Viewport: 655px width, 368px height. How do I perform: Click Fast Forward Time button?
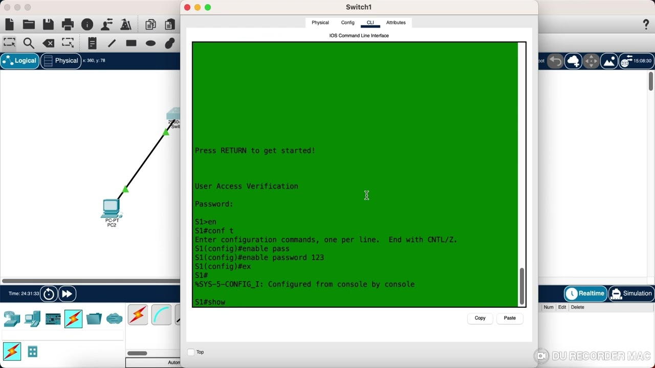click(x=67, y=294)
